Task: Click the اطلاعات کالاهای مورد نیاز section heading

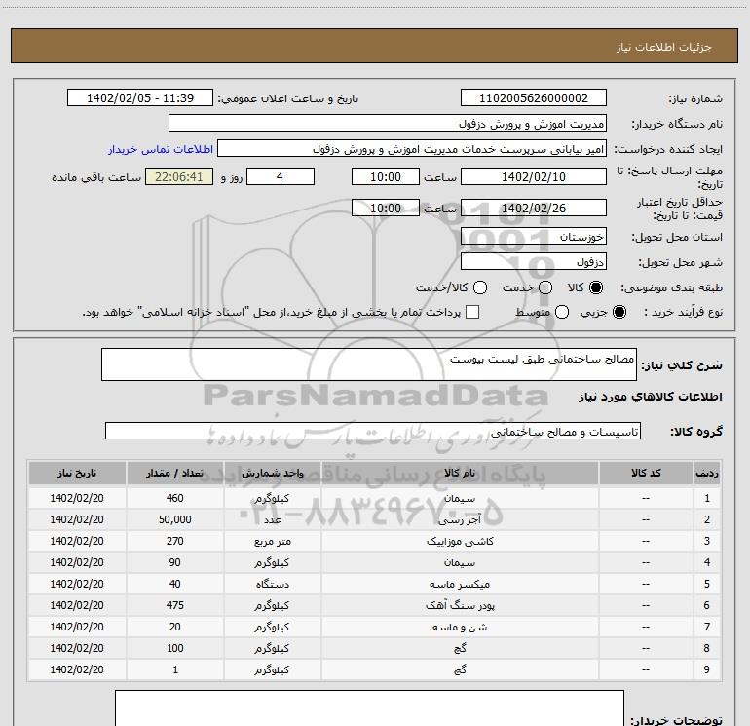Action: coord(650,397)
